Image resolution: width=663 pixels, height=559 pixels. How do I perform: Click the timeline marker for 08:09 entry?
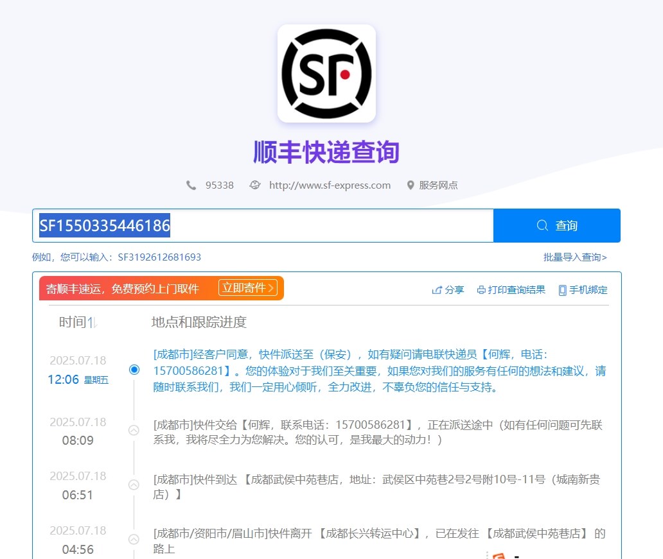pyautogui.click(x=134, y=430)
